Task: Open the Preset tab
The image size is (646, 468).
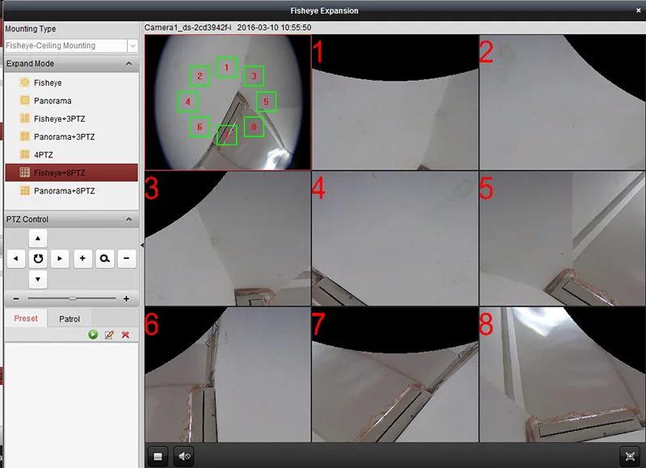Action: (26, 319)
